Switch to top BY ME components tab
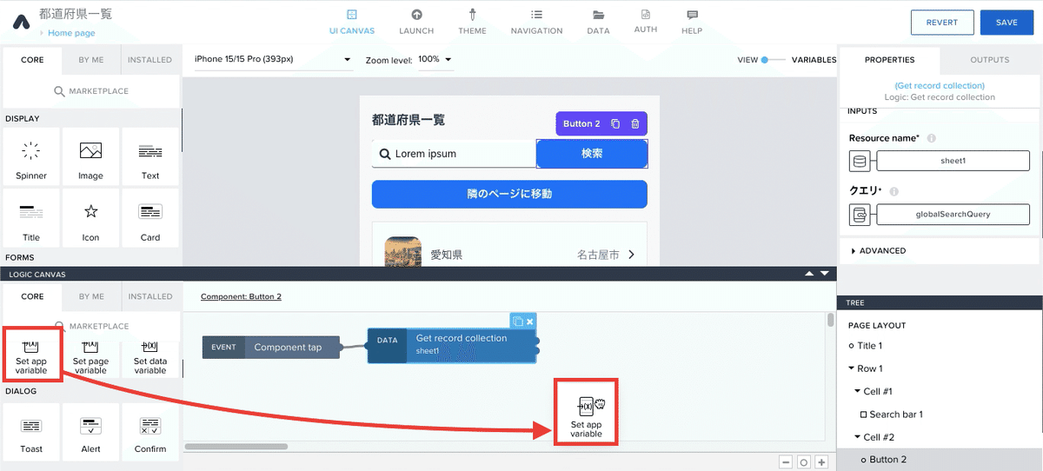1043x471 pixels. tap(91, 60)
